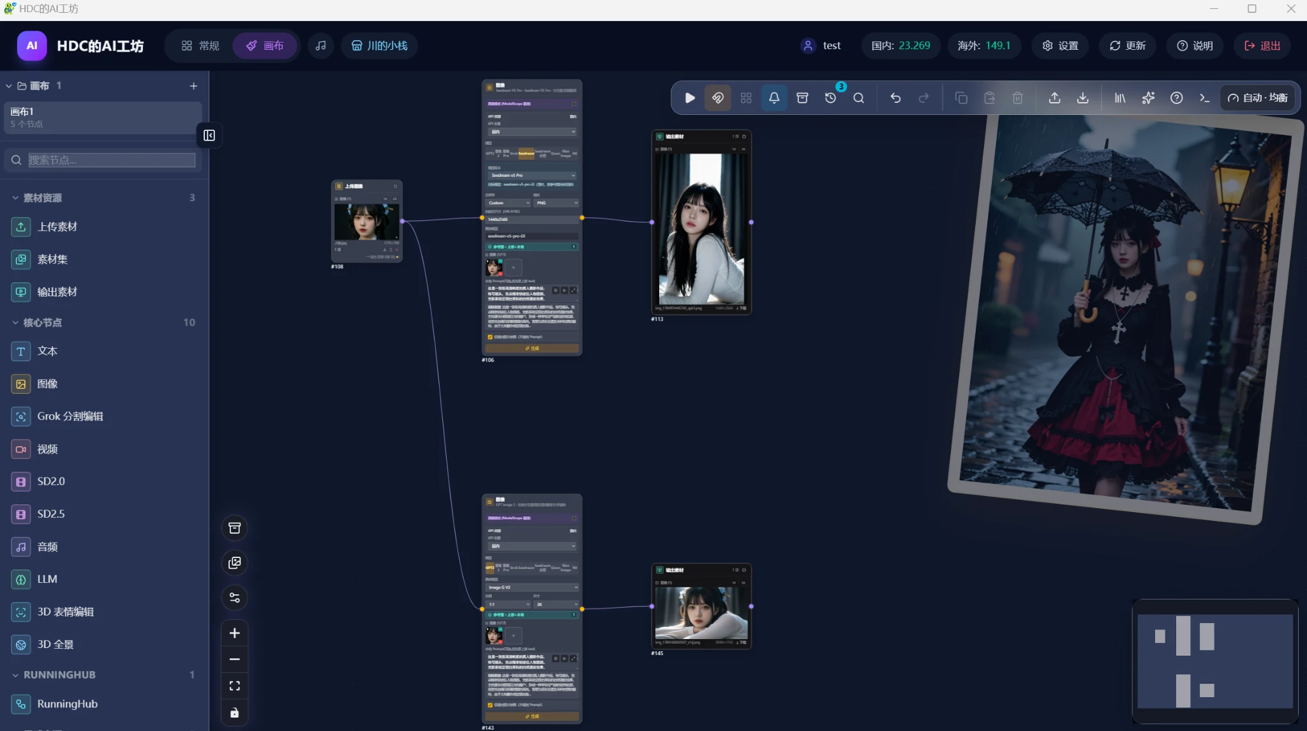Click the trash delete icon in canvas toolbar
Viewport: 1307px width, 731px height.
click(1017, 98)
